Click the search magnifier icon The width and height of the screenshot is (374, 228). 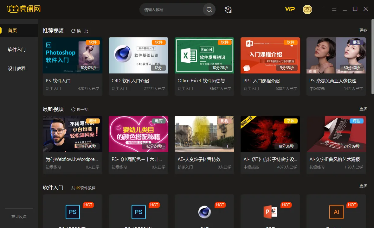[x=209, y=9]
